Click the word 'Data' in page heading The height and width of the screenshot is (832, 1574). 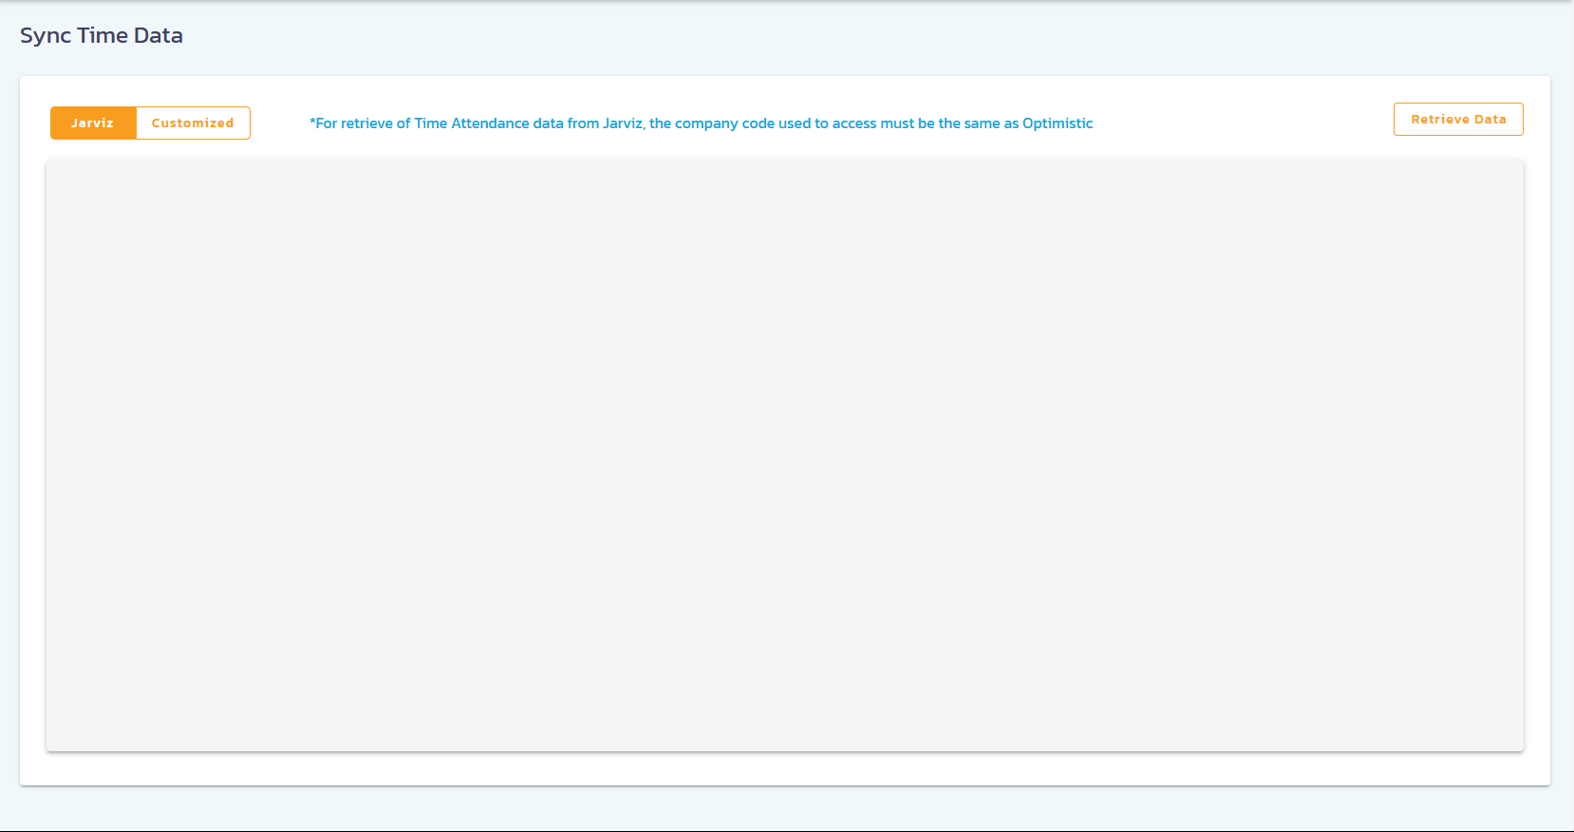[158, 36]
